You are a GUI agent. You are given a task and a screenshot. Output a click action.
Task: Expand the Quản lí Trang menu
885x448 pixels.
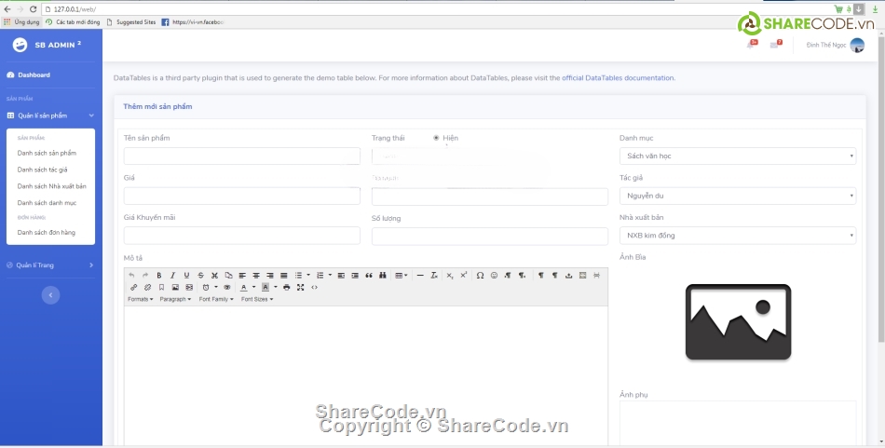tap(51, 265)
